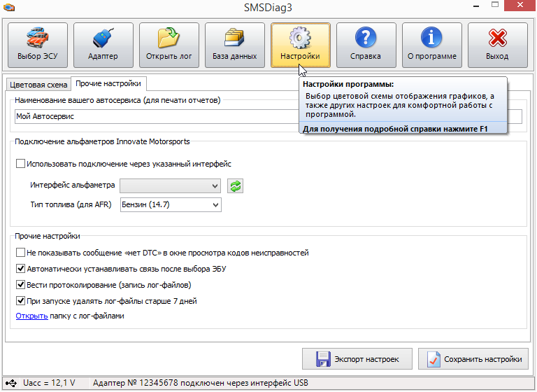Click the Сохранить настройки button
Screen dimensions: 537x392
[474, 359]
